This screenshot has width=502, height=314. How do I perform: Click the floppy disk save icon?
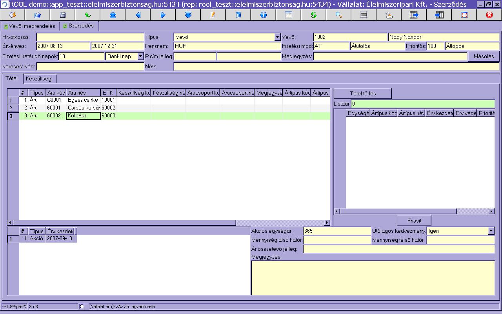click(x=63, y=15)
